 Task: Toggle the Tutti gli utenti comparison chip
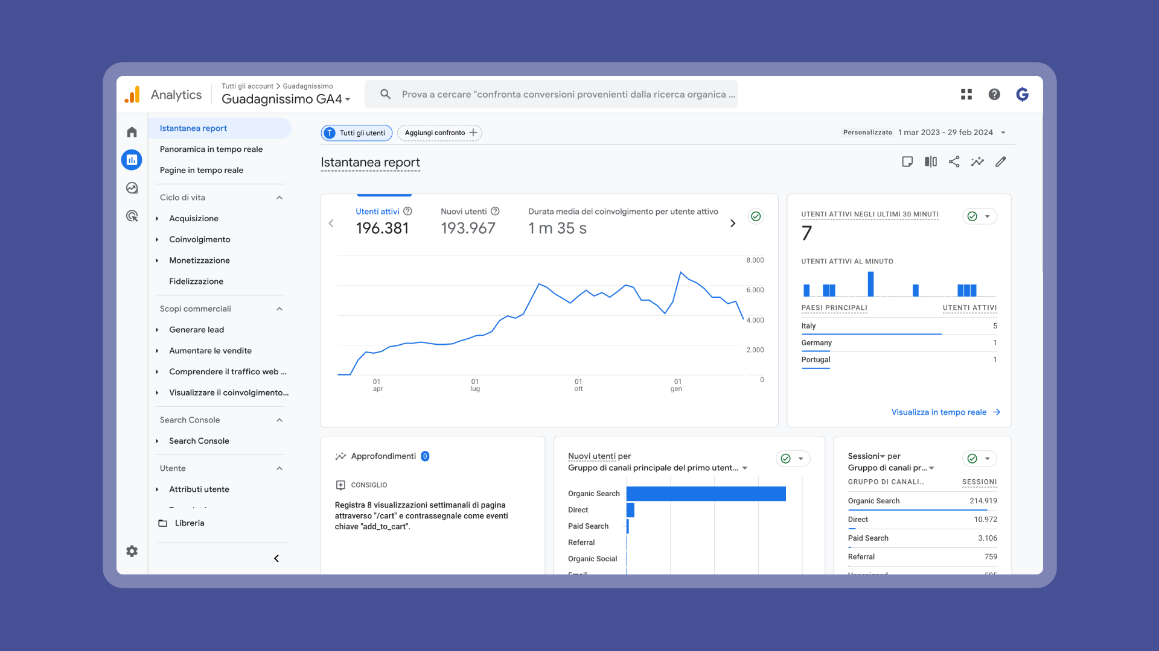tap(356, 133)
